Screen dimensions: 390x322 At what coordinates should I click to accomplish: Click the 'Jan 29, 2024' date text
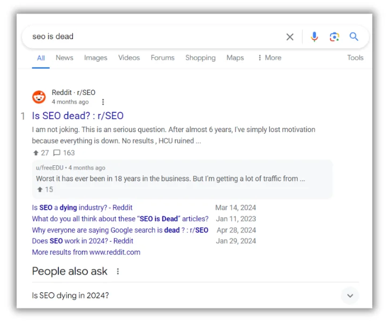coord(236,241)
